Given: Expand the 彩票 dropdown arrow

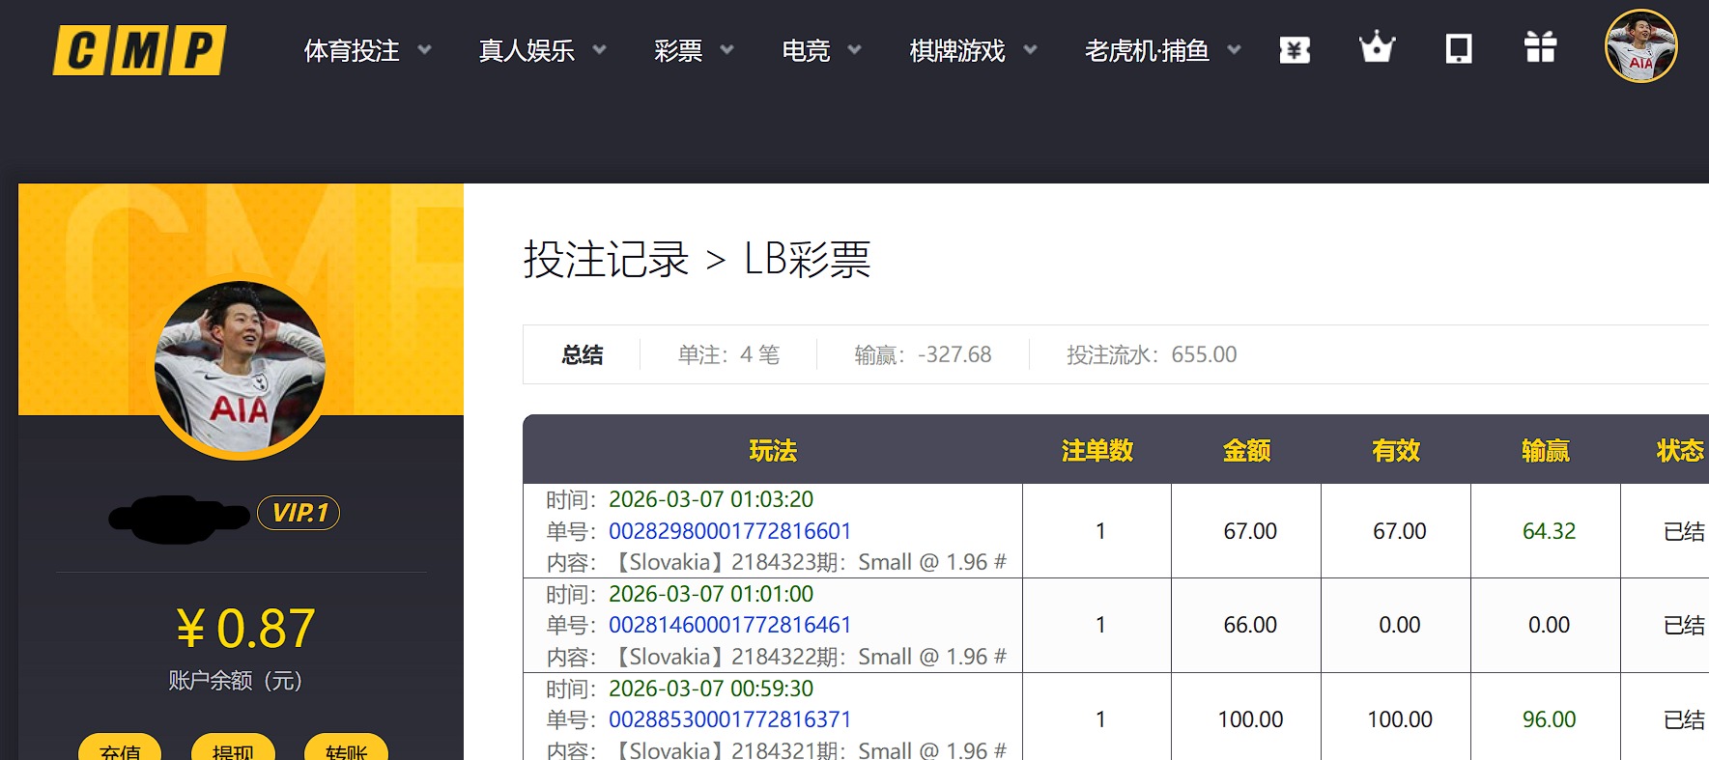Looking at the screenshot, I should click(726, 50).
